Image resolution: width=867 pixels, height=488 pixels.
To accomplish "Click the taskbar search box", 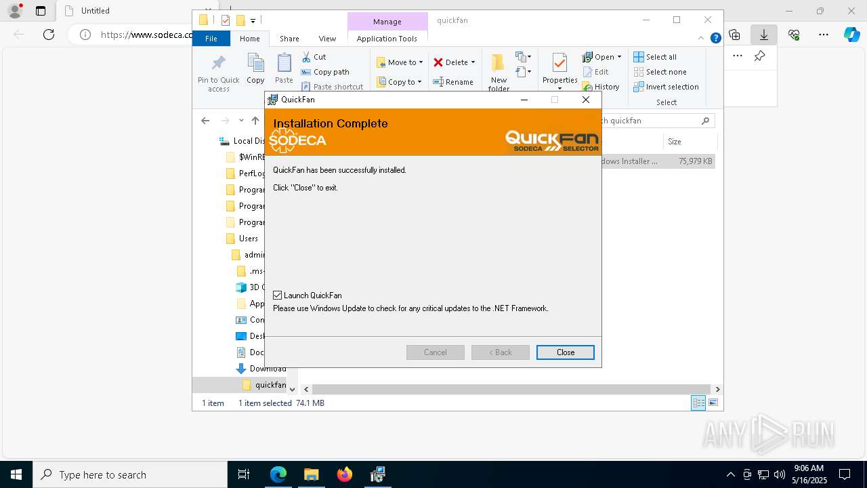I will [x=130, y=474].
